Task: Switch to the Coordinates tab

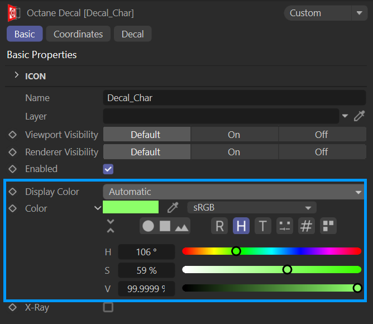Action: pos(78,34)
